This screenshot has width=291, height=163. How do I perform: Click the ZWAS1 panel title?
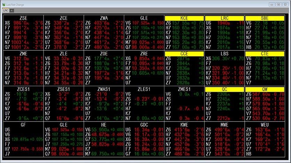[104, 89]
